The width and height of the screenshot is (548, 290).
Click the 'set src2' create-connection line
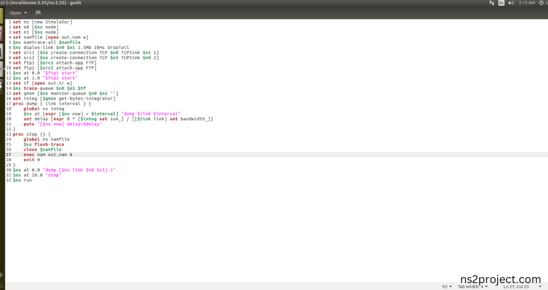(86, 58)
